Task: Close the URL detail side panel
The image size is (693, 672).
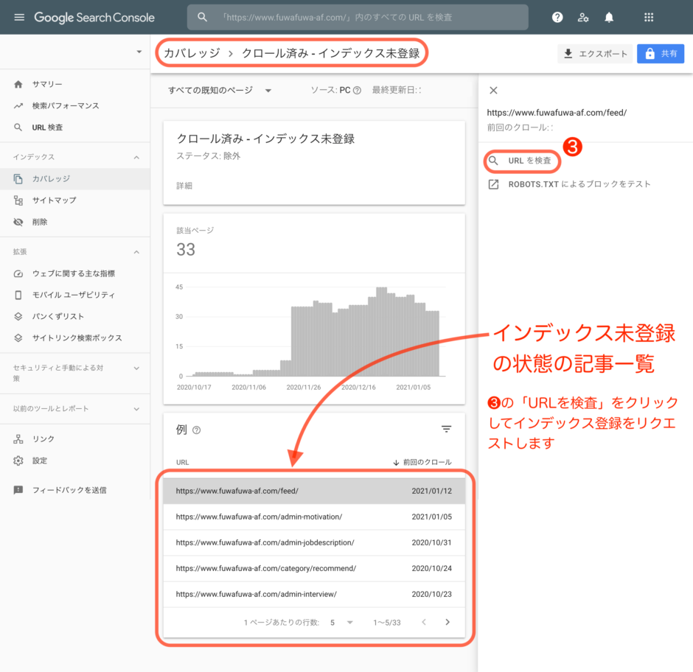Action: [494, 90]
